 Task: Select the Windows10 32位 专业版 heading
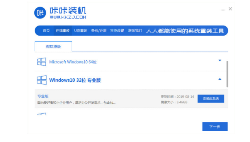[75, 80]
